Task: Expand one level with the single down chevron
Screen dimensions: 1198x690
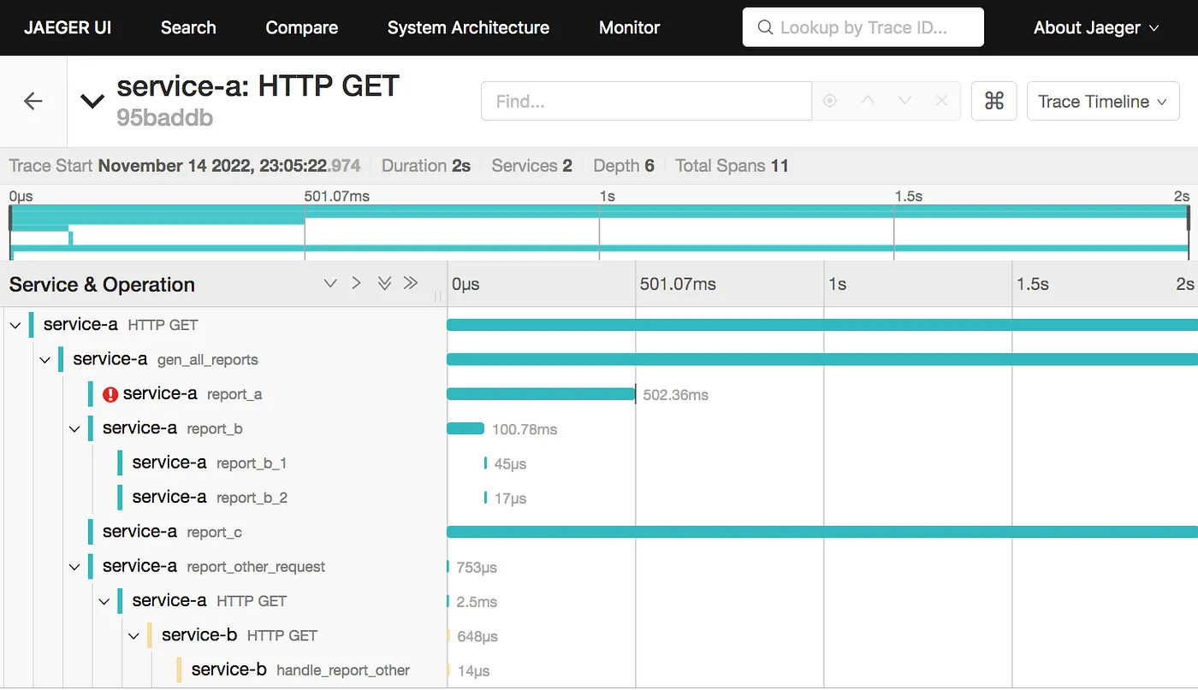Action: click(x=330, y=284)
